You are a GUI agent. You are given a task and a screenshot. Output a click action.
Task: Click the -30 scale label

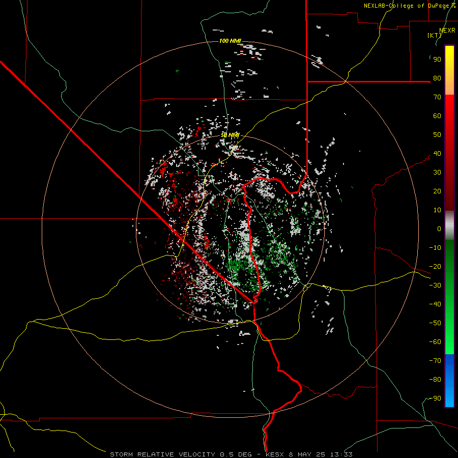click(435, 285)
